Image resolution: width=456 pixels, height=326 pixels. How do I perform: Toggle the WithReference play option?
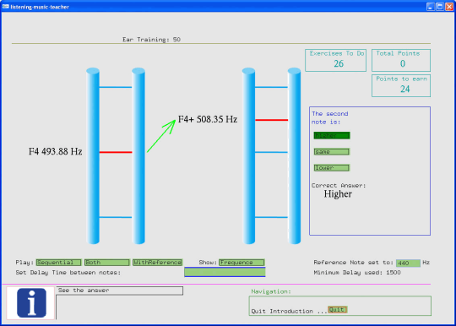click(157, 263)
